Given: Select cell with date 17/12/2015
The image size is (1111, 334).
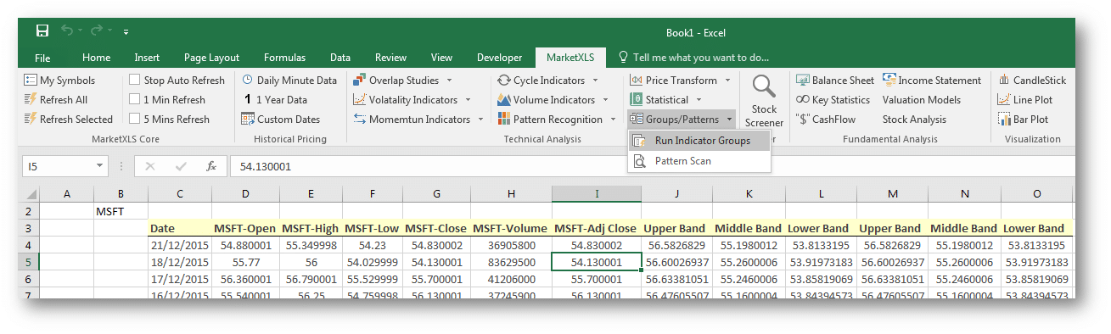Looking at the screenshot, I should [180, 279].
